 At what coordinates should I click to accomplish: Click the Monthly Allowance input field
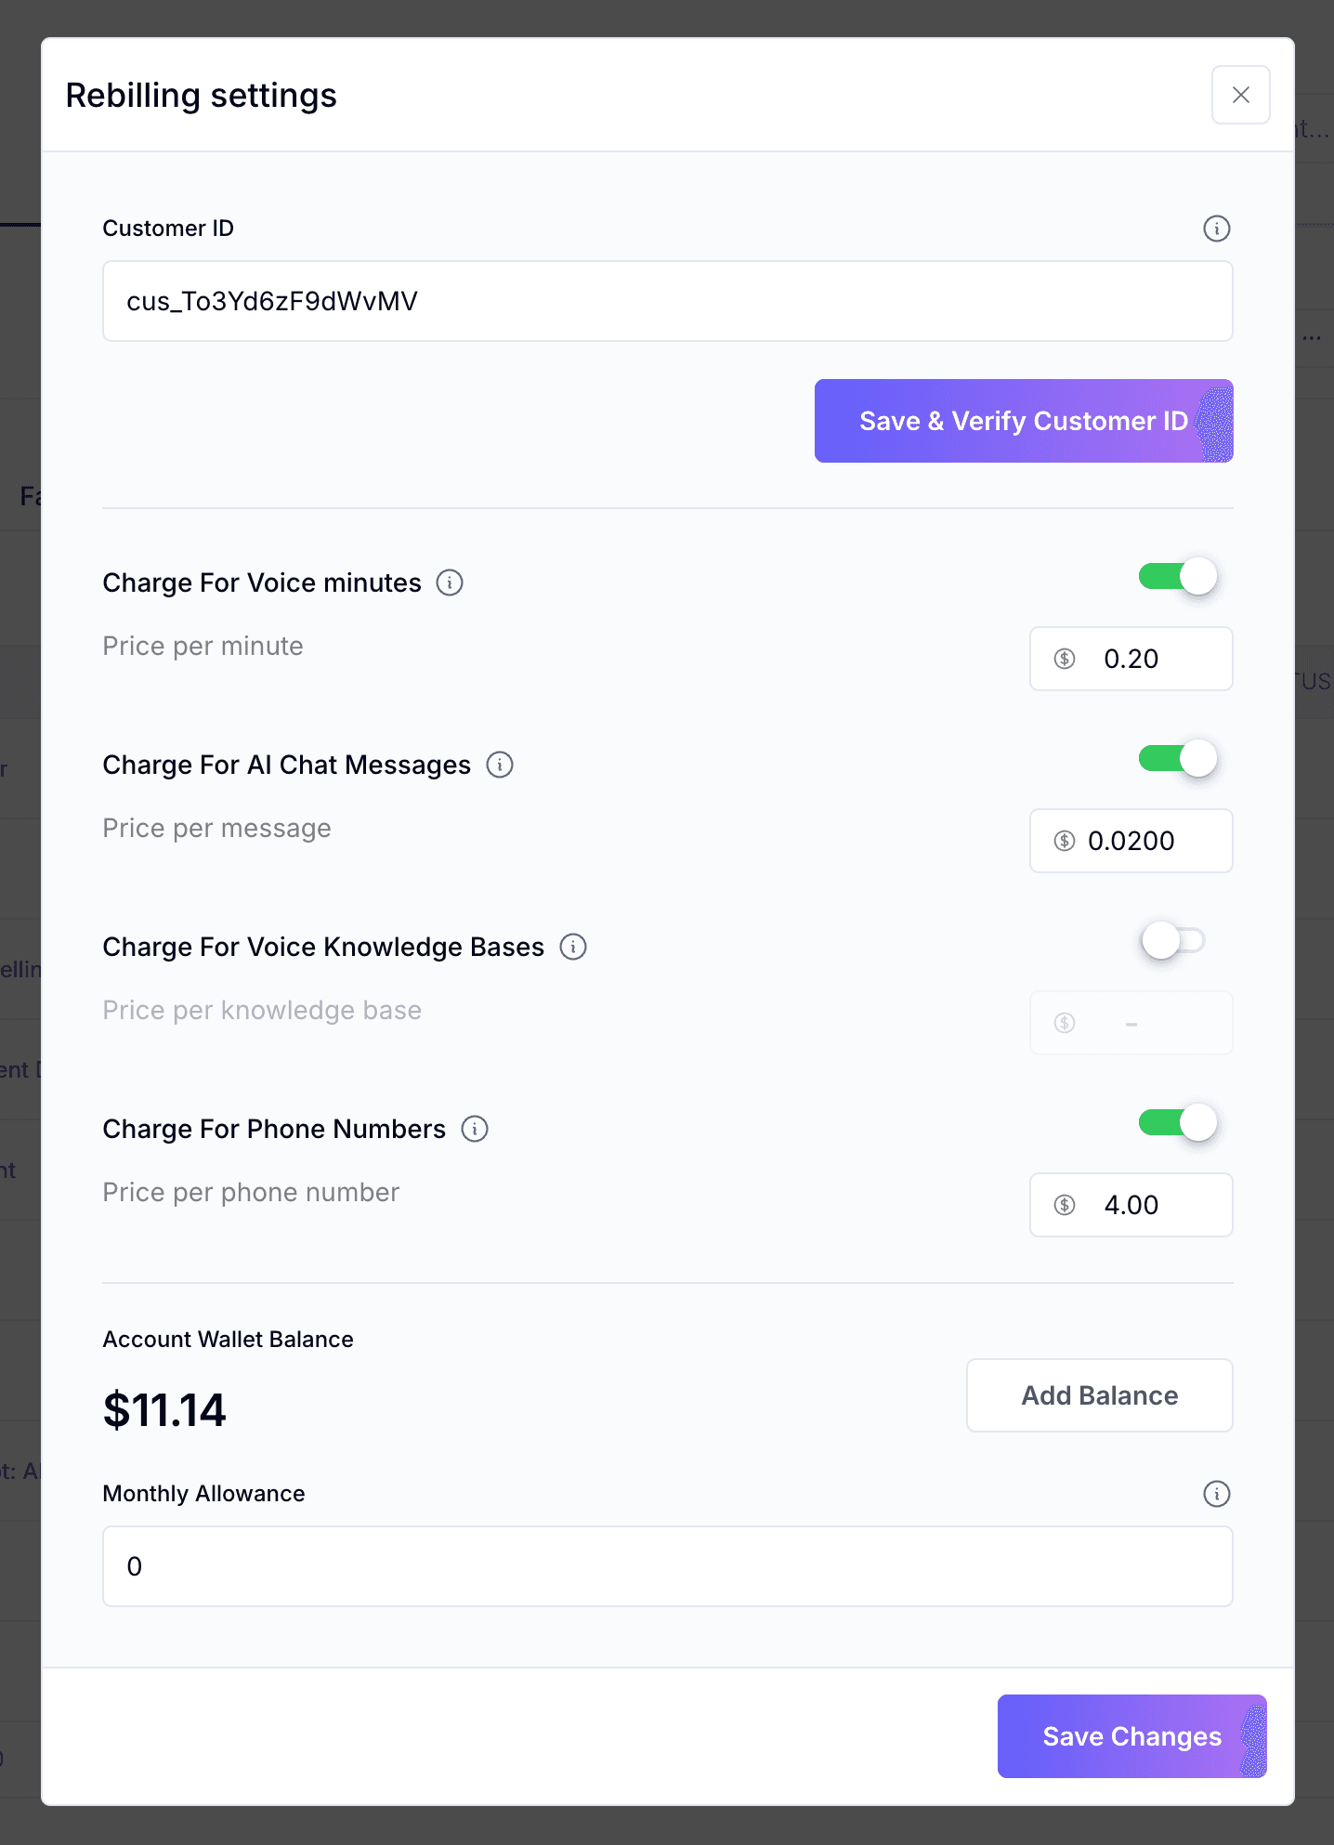coord(667,1566)
